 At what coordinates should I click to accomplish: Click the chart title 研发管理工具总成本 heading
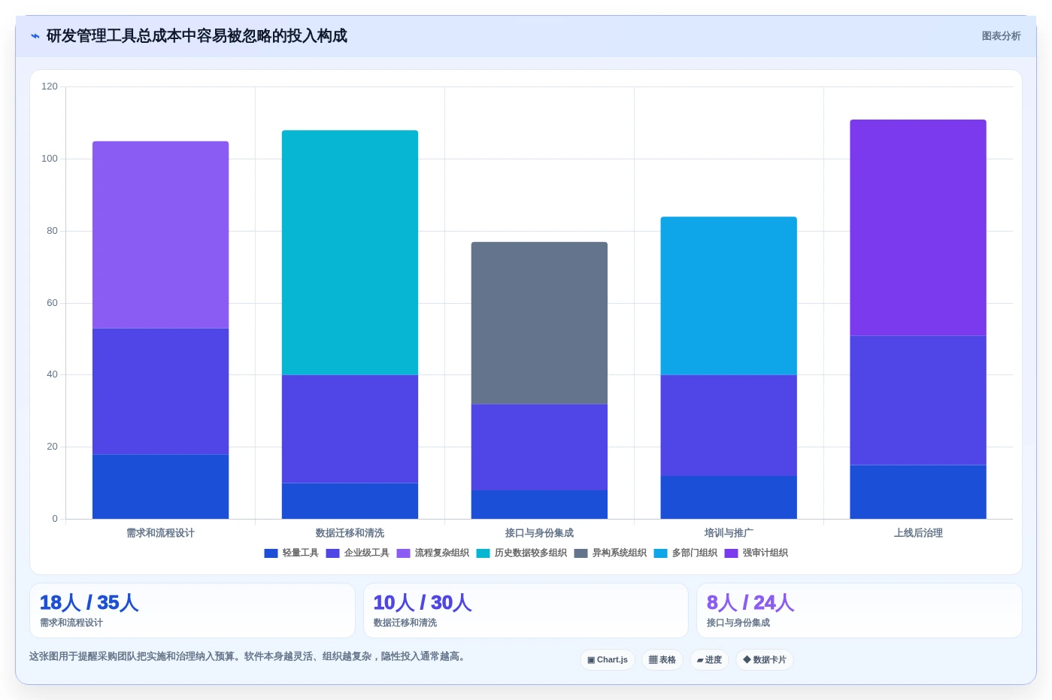pos(196,36)
